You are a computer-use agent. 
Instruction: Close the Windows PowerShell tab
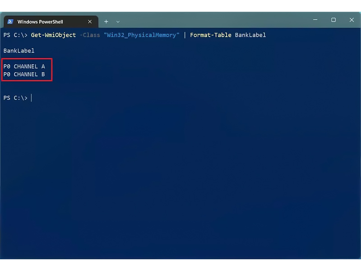coord(90,22)
